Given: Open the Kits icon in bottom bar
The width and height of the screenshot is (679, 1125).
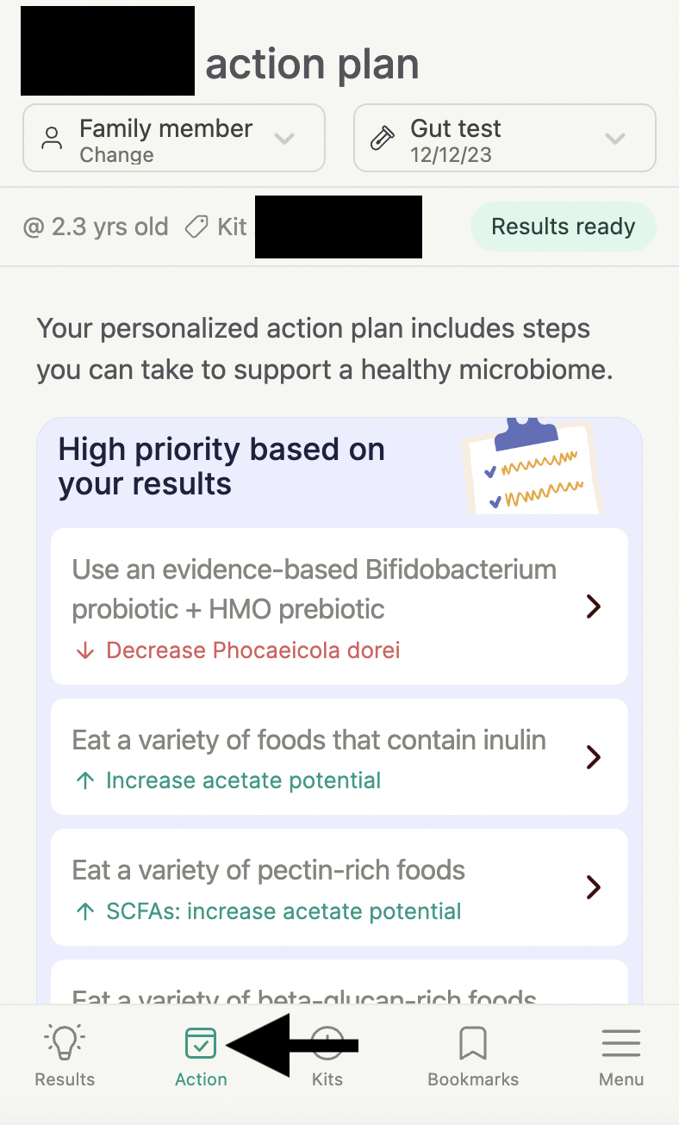Looking at the screenshot, I should pos(327,1043).
